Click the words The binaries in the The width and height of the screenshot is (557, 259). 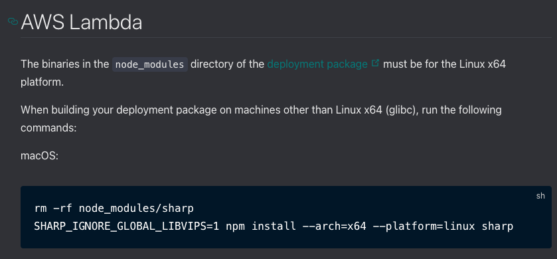coord(64,64)
